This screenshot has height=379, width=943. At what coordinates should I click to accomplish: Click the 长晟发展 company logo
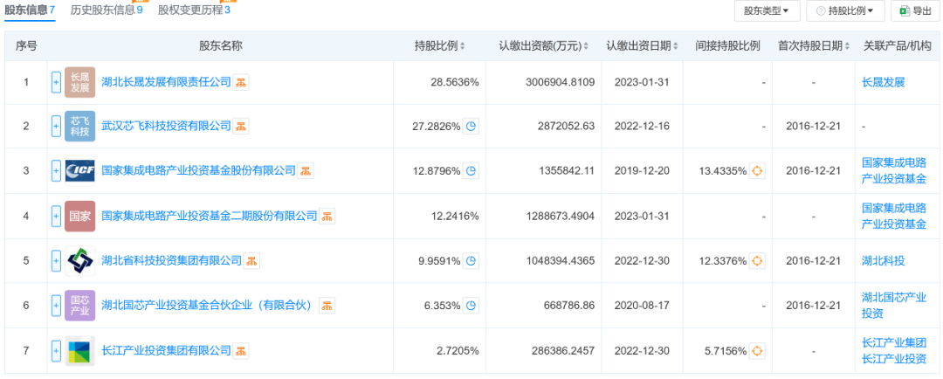point(80,82)
